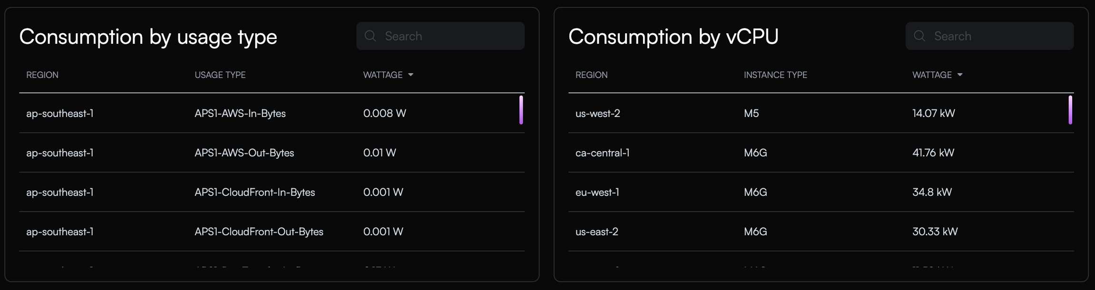
Task: Click the search magnifier in vCPU panel
Action: click(919, 36)
